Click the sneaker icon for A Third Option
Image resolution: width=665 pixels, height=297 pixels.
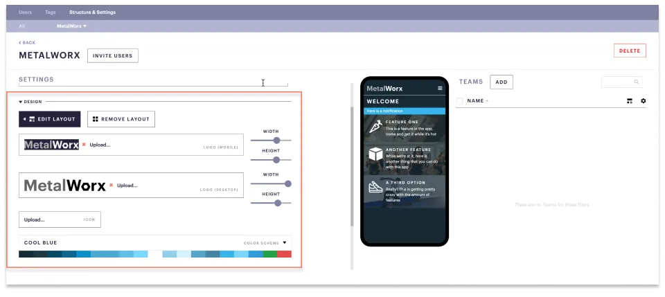tap(375, 187)
